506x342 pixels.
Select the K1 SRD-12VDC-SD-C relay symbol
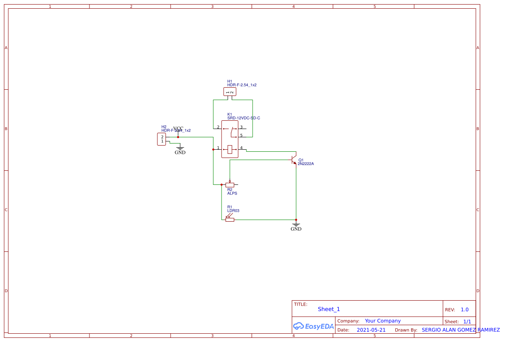coord(230,139)
